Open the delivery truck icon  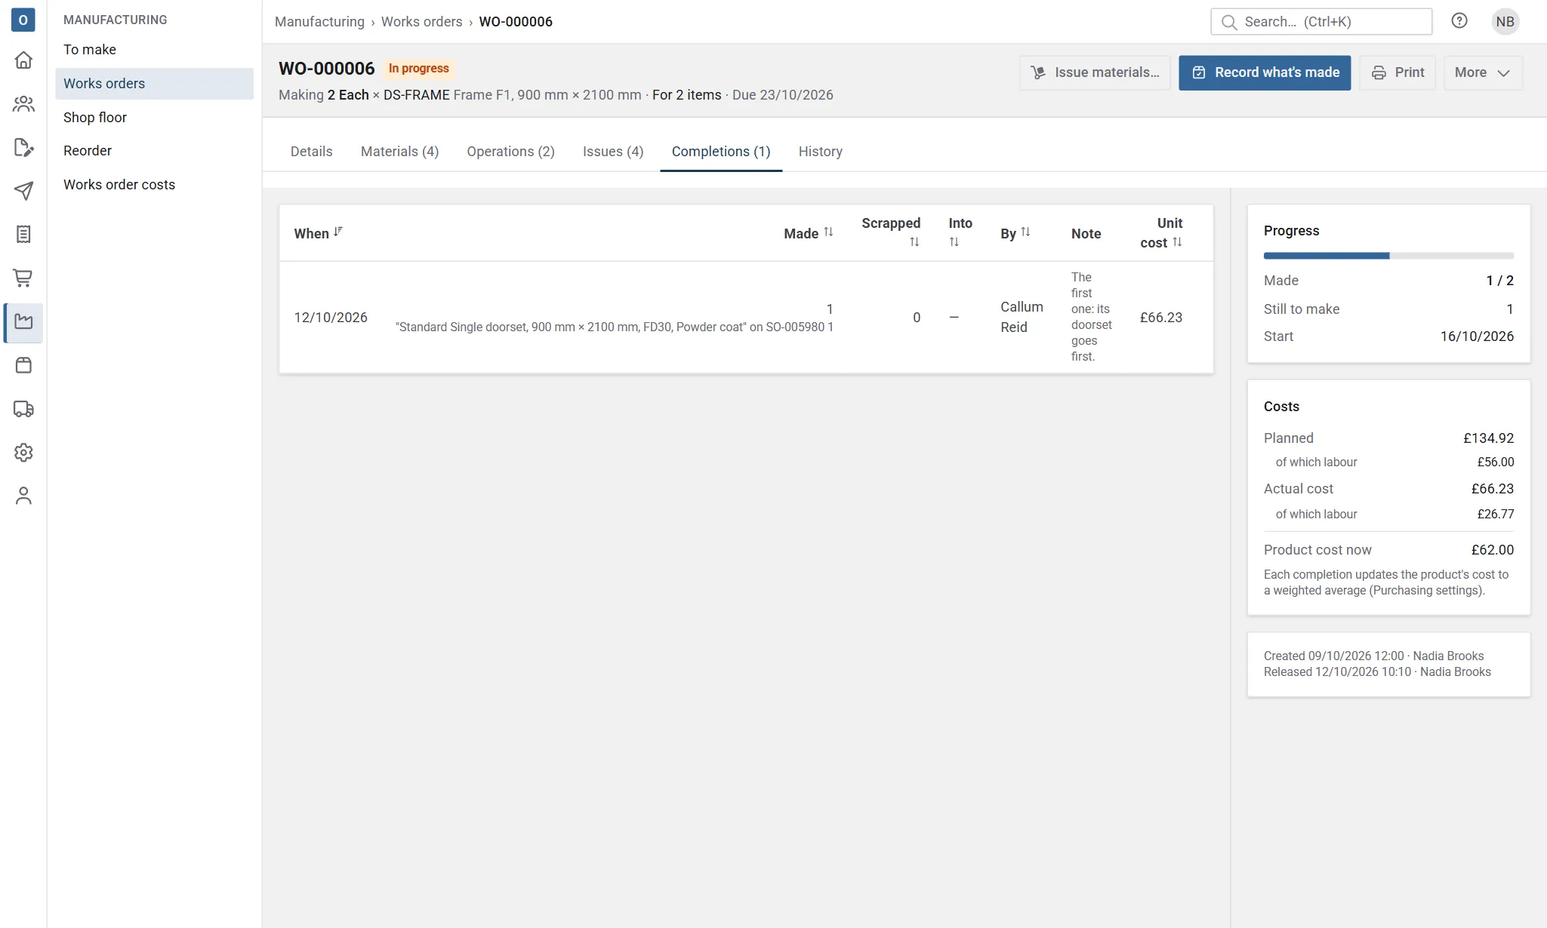point(23,409)
